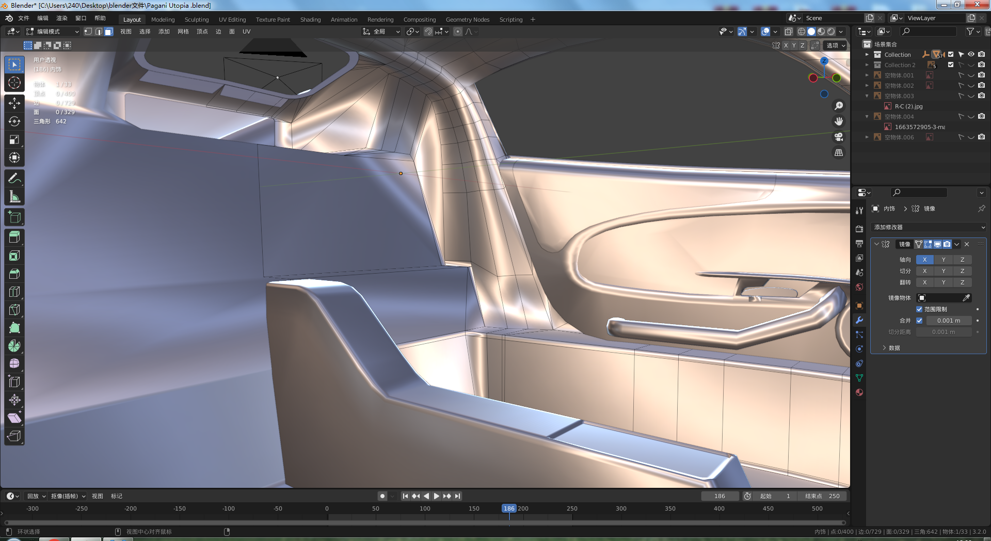Open the 添加修改器 add modifier dropdown
This screenshot has width=991, height=541.
(x=929, y=227)
